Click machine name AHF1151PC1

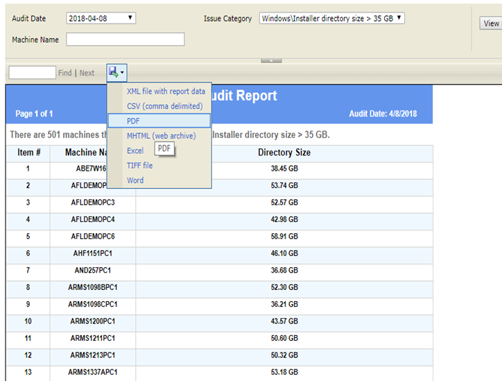point(93,253)
